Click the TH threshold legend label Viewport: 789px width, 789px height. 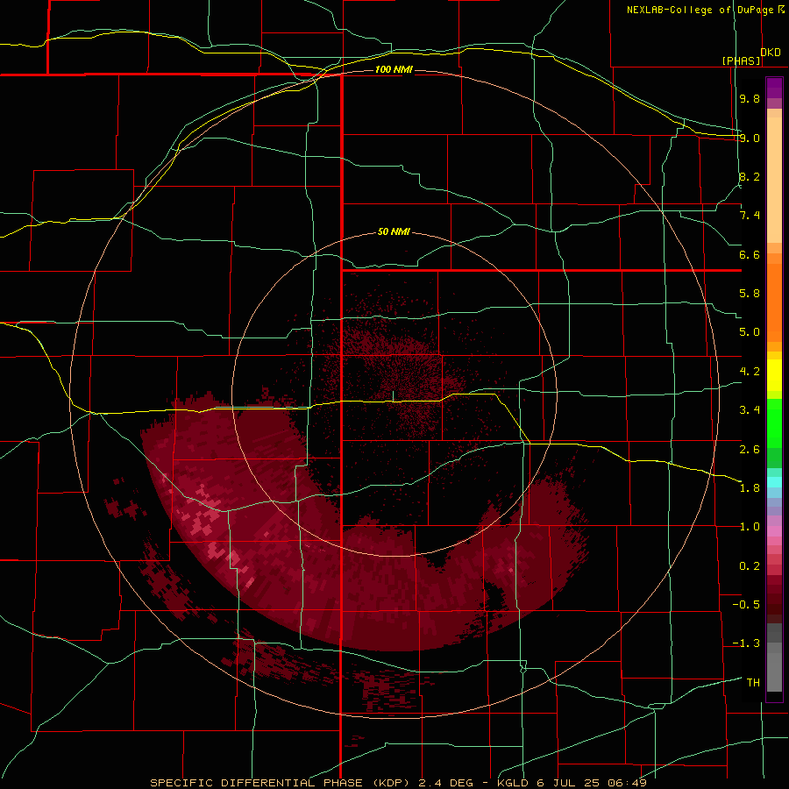point(753,683)
